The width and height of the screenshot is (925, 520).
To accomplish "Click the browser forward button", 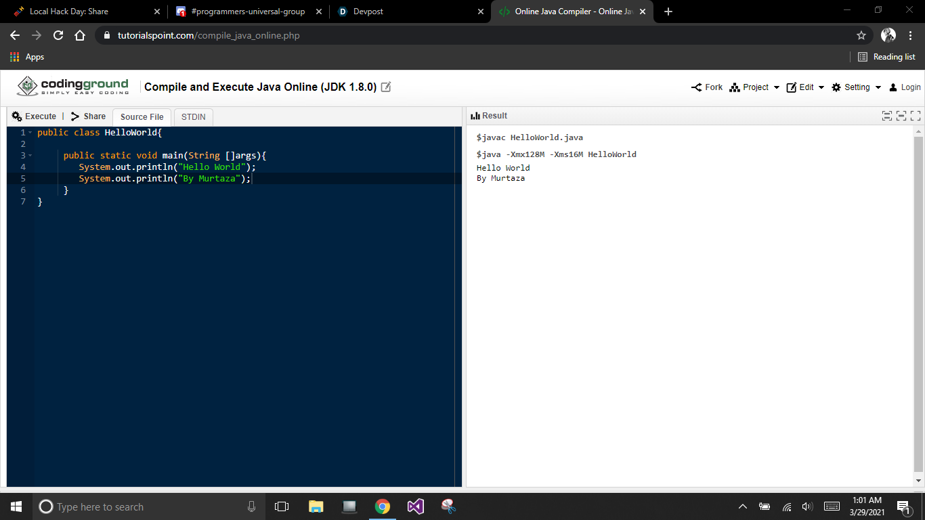I will pos(37,35).
